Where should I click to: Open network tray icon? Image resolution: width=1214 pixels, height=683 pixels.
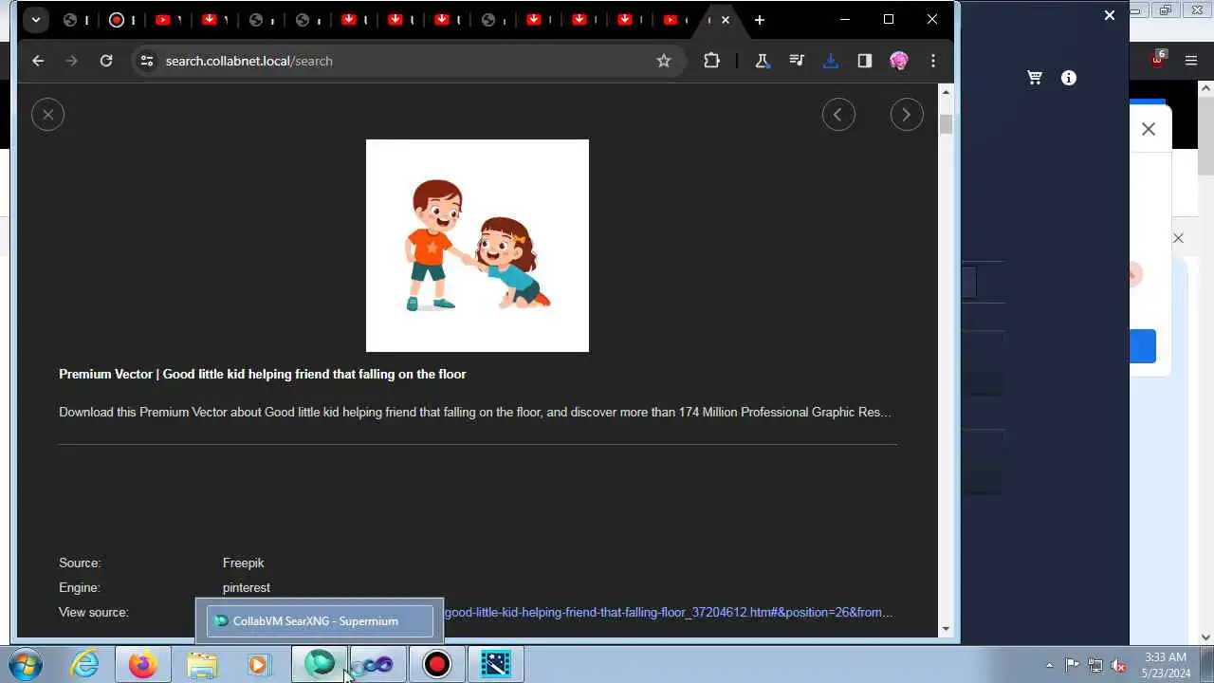(x=1095, y=665)
